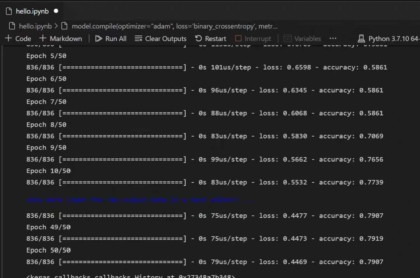
Task: Click the Run All play icon
Action: point(98,39)
